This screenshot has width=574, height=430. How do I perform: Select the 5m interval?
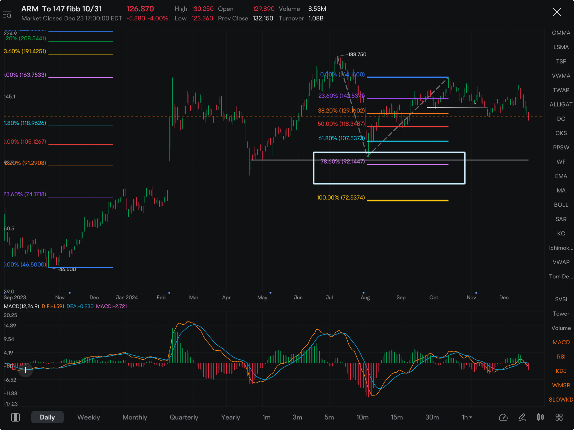329,417
